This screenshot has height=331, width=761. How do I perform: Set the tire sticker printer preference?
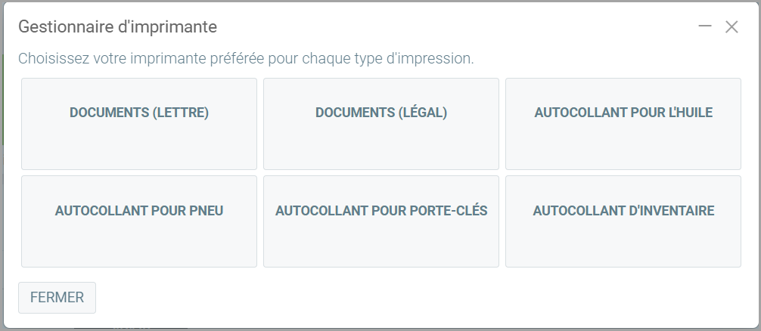139,221
